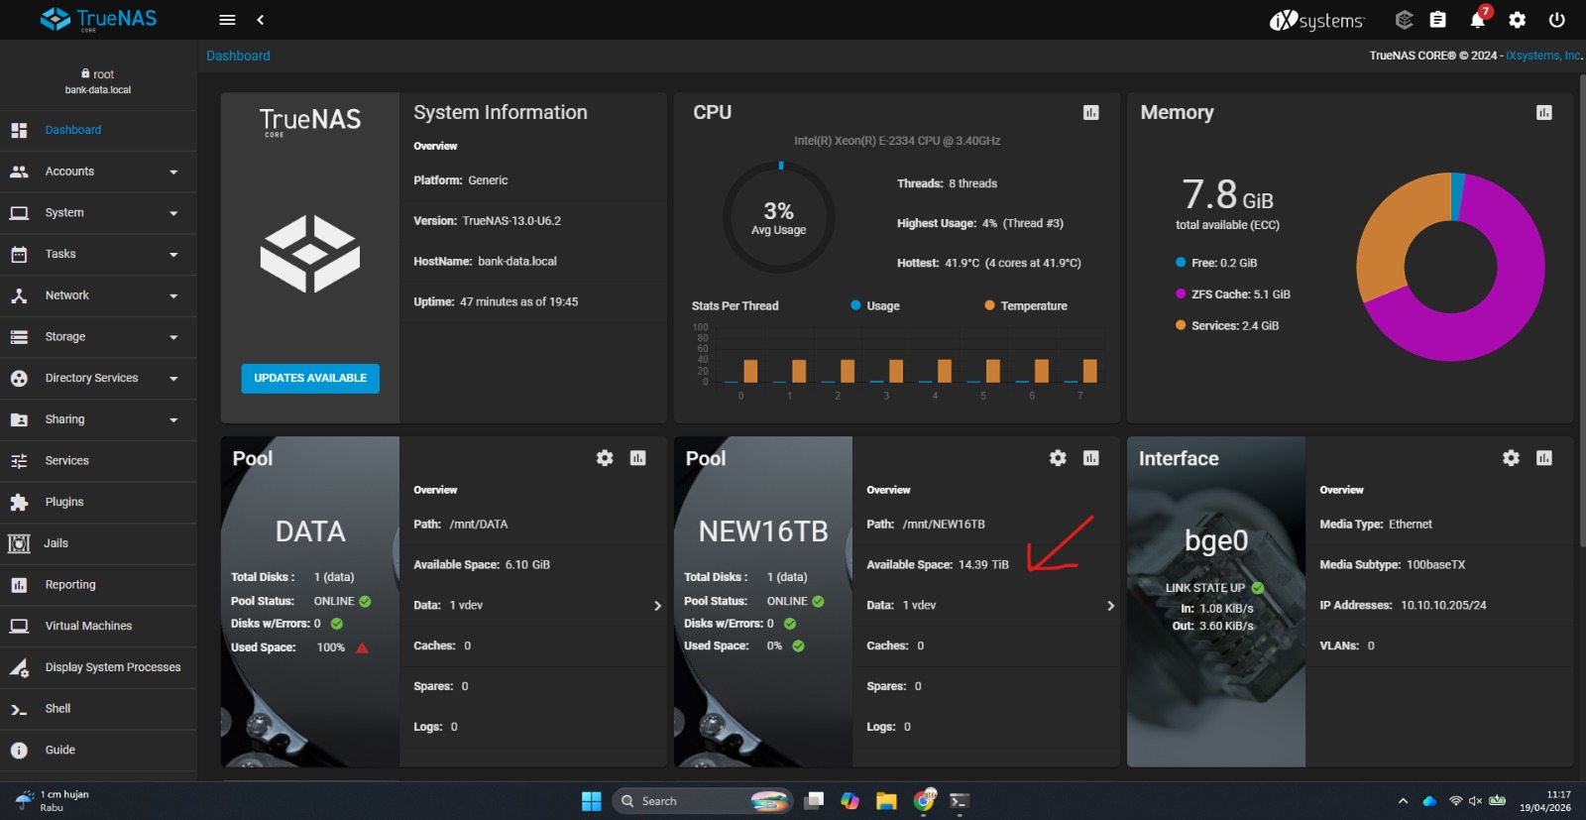Open the iXsystems, Inc. link

[1542, 56]
